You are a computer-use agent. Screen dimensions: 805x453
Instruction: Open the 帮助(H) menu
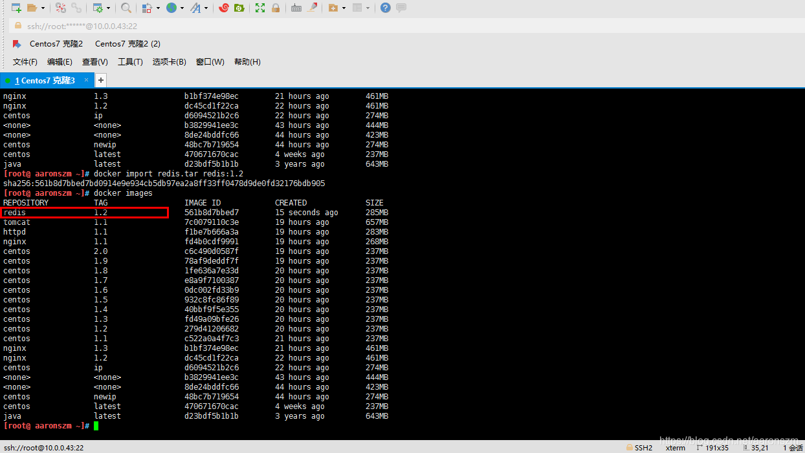point(247,62)
